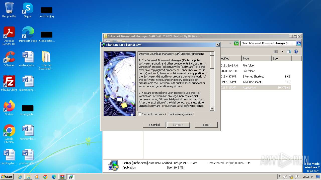
Task: Select clothingstor Word document icon
Action: pyautogui.click(x=9, y=157)
